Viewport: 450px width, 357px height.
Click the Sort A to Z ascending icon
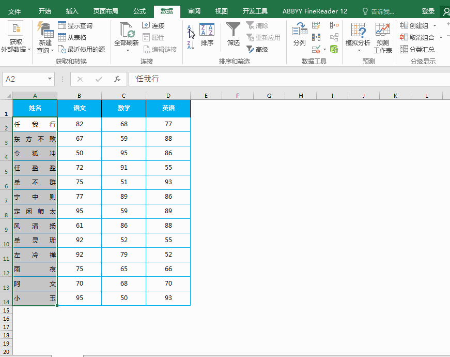[191, 30]
